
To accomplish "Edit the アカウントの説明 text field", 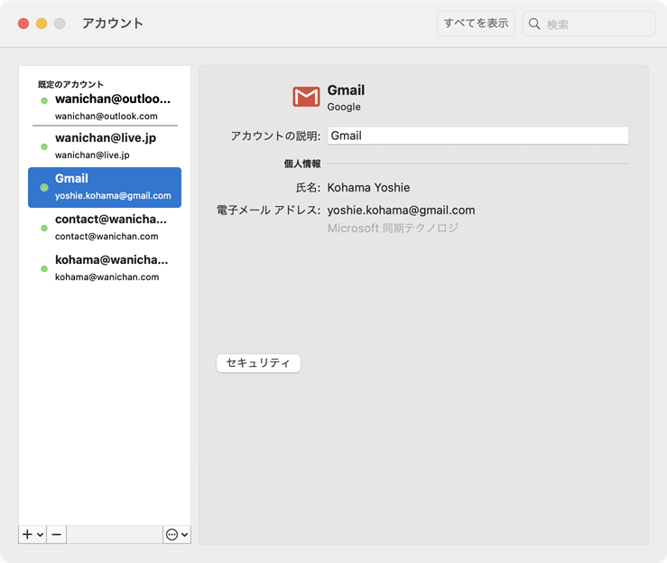I will [x=477, y=136].
